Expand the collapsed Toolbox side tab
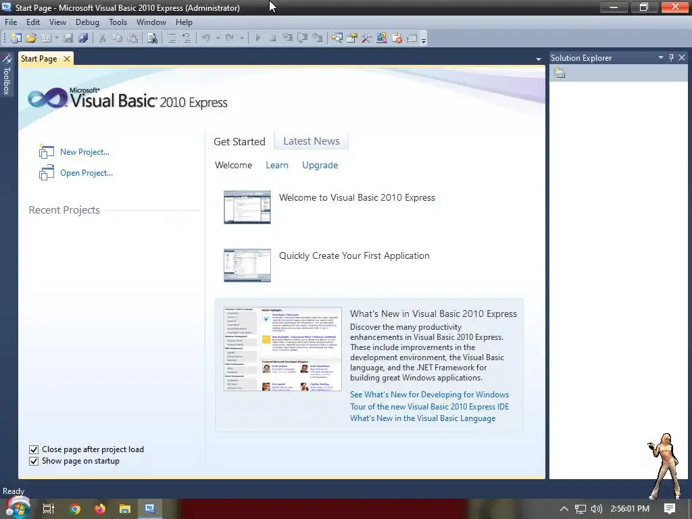 (x=7, y=74)
